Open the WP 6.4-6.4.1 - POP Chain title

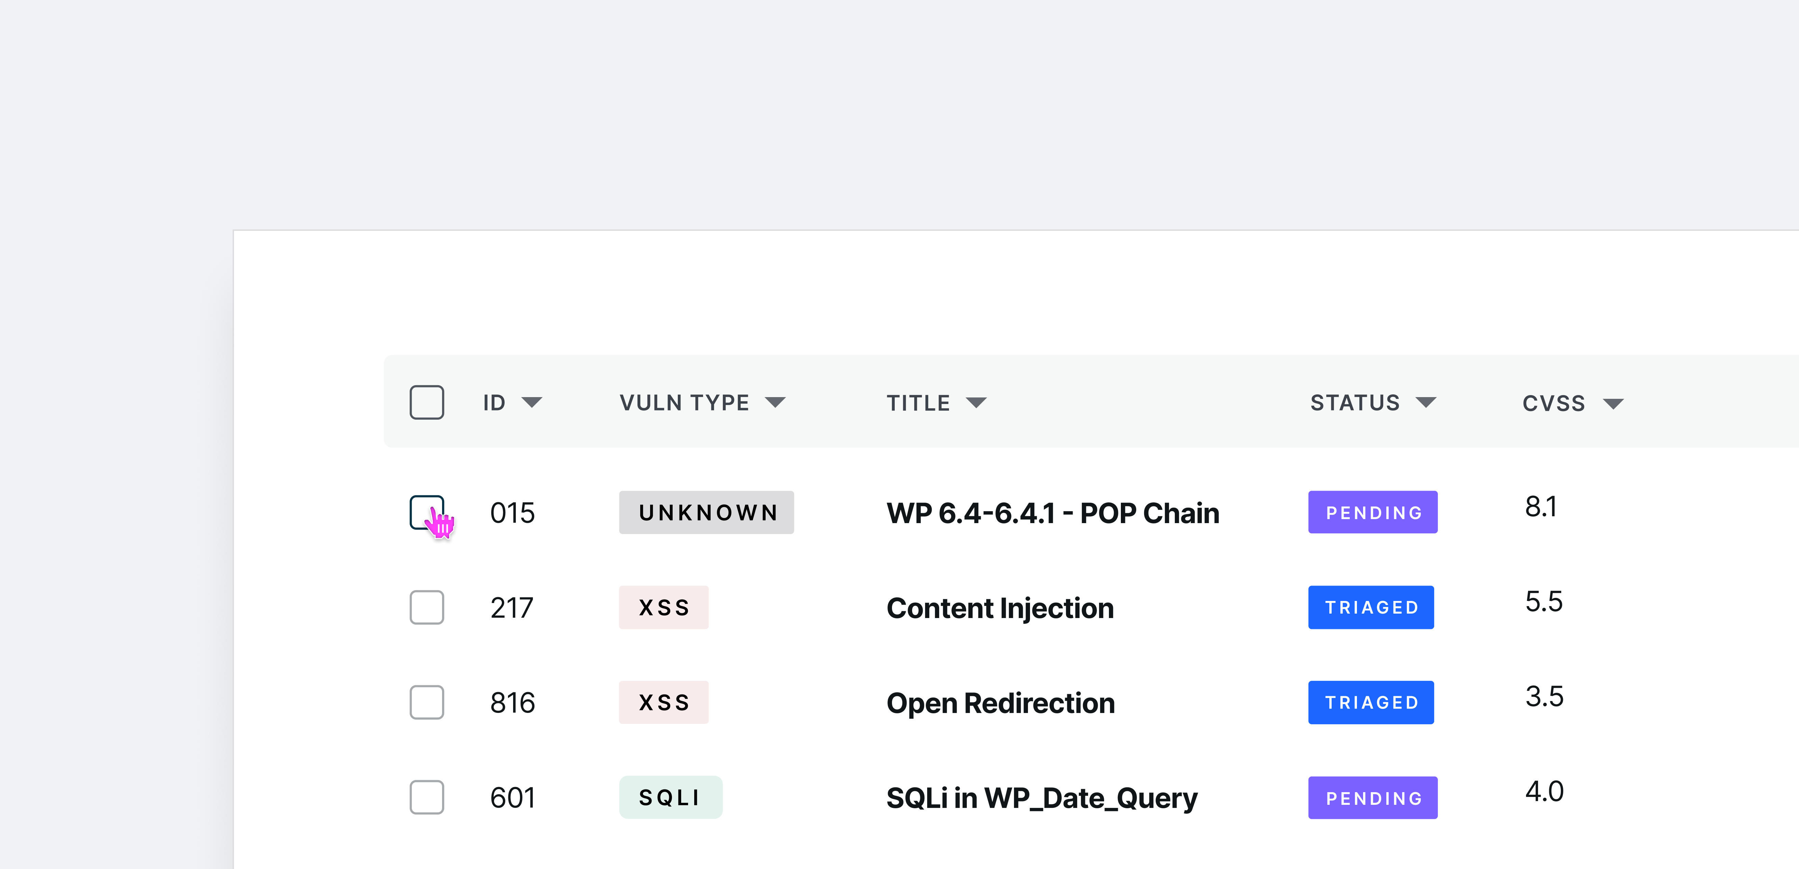point(1053,513)
